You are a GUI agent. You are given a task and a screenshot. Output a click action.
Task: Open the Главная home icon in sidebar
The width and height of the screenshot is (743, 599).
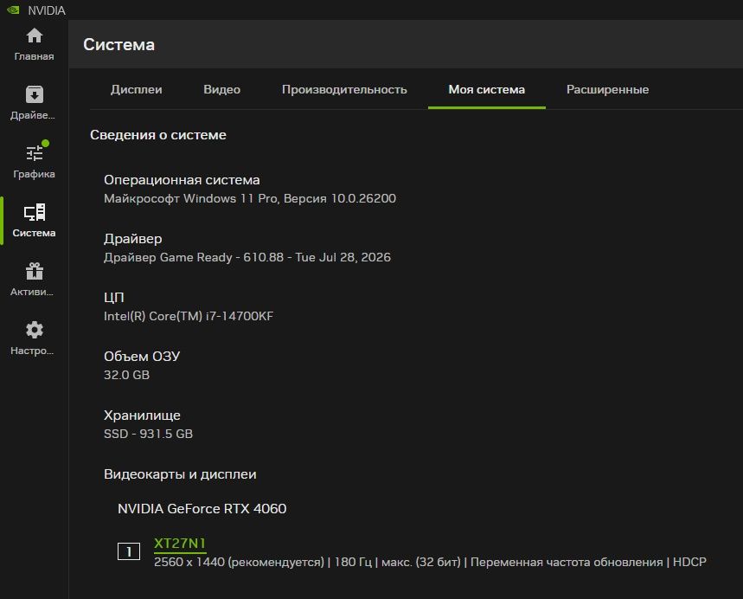point(34,35)
